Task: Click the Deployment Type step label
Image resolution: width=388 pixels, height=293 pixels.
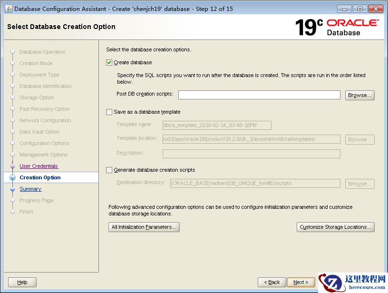Action: coord(39,75)
